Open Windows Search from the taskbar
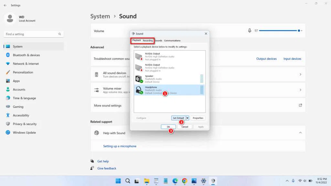Viewport: 331px width, 186px height. click(x=127, y=181)
